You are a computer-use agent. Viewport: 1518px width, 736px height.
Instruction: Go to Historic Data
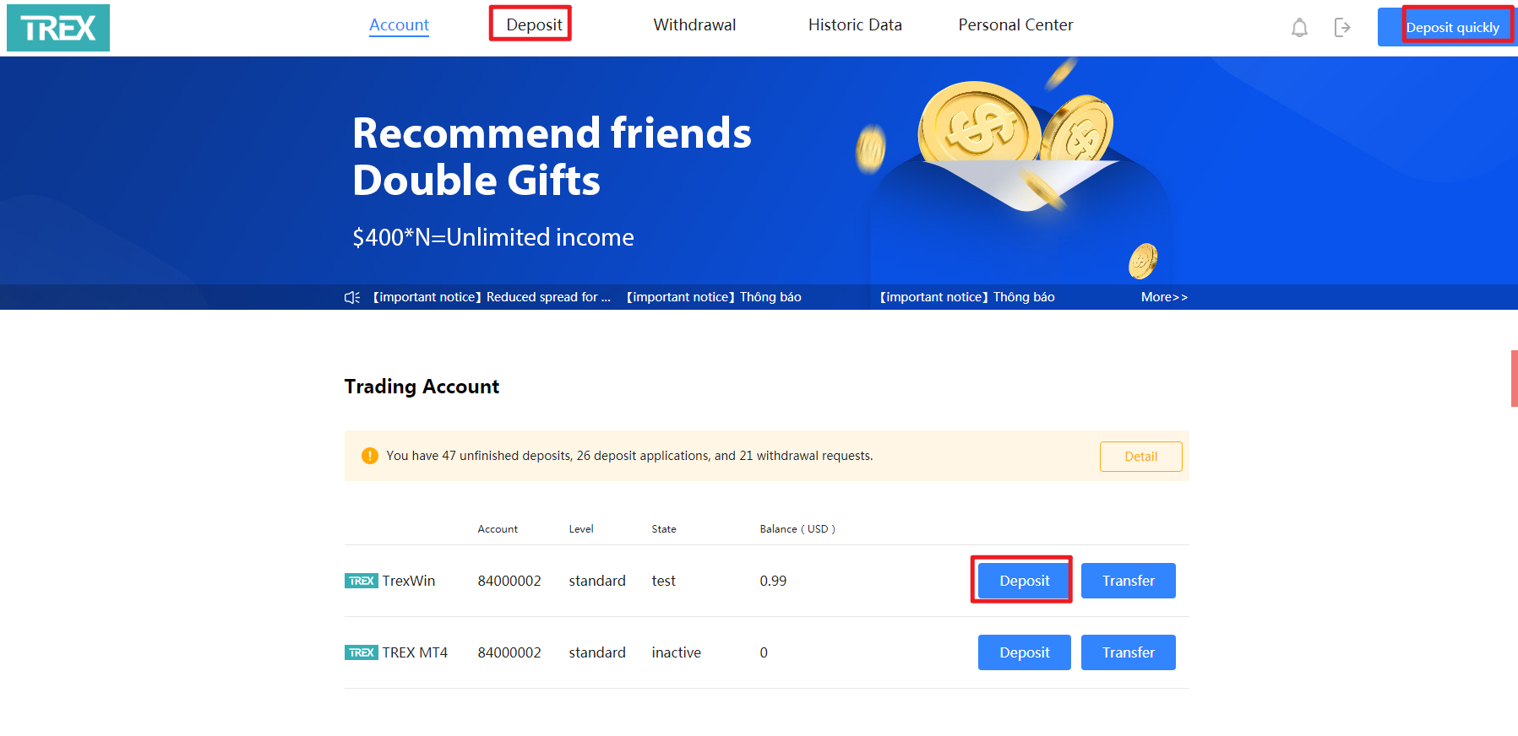click(855, 25)
